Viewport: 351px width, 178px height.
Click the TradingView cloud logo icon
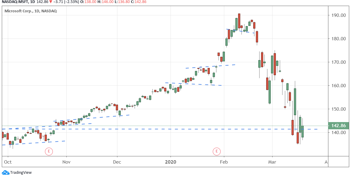pyautogui.click(x=5, y=173)
